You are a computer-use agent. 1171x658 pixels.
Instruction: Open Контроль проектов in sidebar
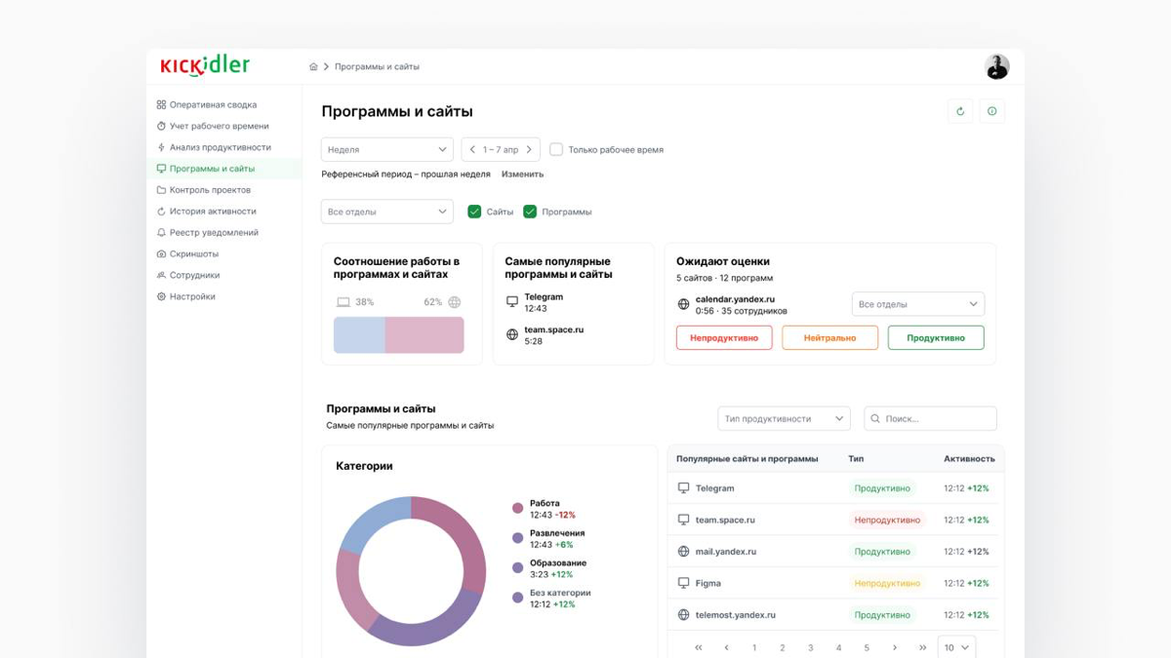[223, 190]
